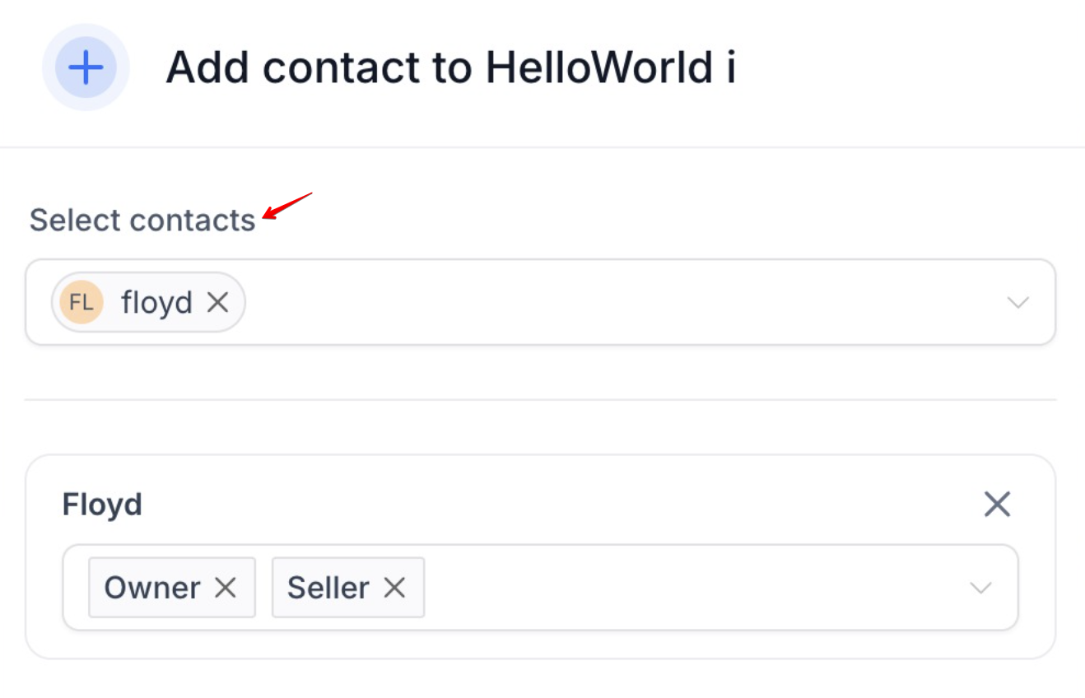Remove the Seller role tag

pyautogui.click(x=395, y=588)
